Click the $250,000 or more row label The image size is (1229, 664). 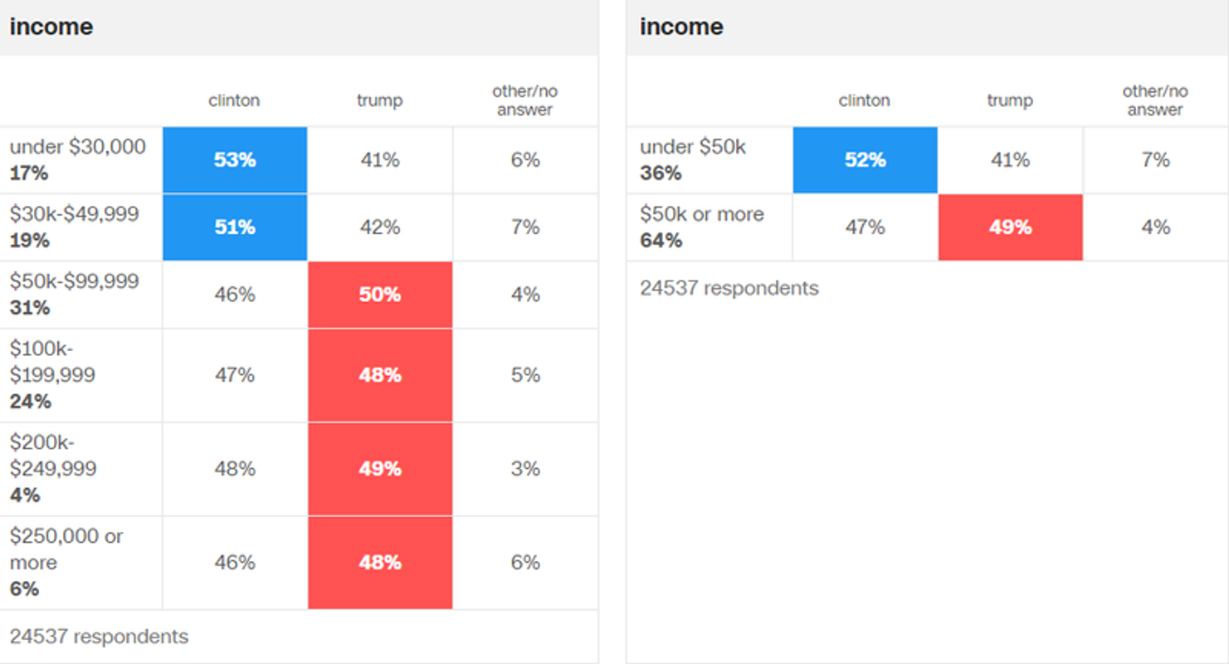pos(66,549)
